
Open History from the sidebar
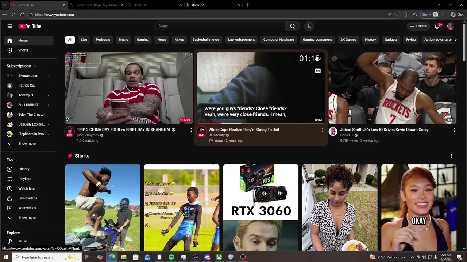click(28, 169)
